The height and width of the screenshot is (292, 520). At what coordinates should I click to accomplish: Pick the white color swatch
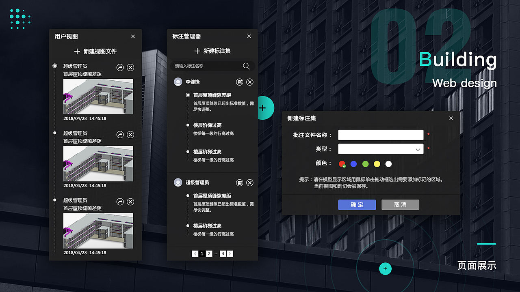click(x=389, y=164)
